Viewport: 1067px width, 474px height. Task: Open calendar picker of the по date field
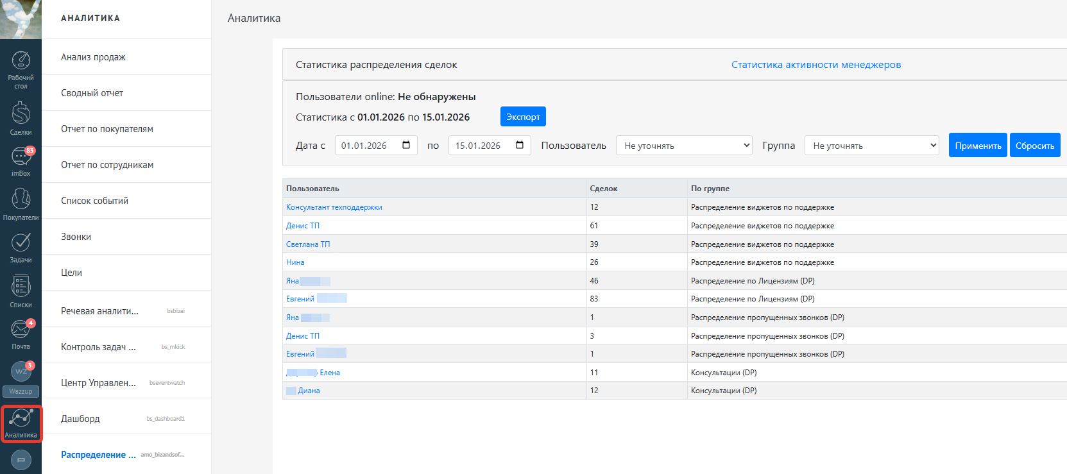tap(520, 145)
